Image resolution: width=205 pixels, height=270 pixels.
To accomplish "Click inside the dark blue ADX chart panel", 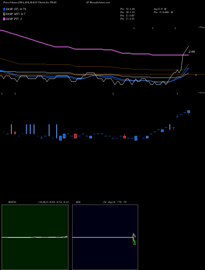I will click(x=105, y=237).
